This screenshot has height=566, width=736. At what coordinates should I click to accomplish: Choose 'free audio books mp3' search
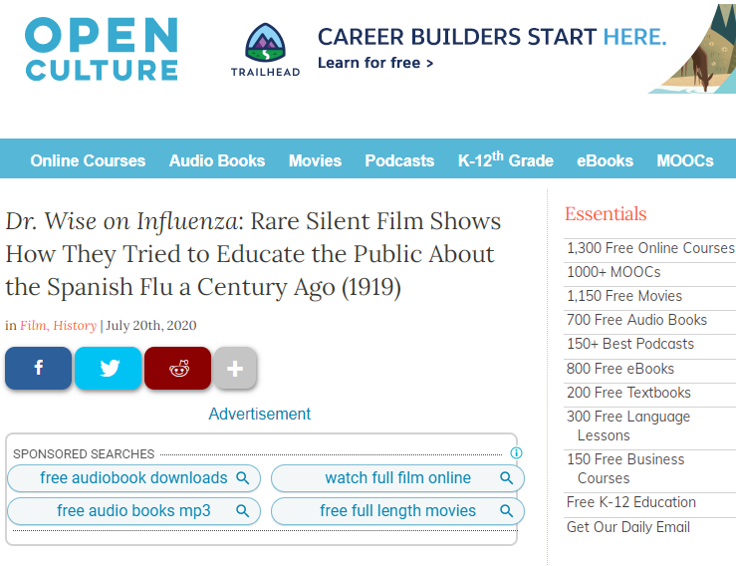133,511
